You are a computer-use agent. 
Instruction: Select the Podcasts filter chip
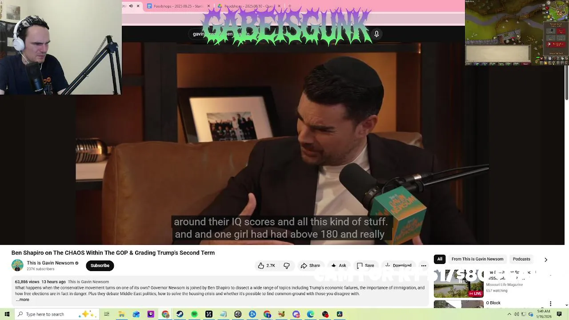coord(521,259)
